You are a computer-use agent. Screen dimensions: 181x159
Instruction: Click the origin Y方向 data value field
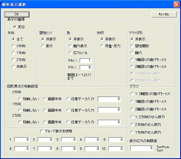point(109,110)
